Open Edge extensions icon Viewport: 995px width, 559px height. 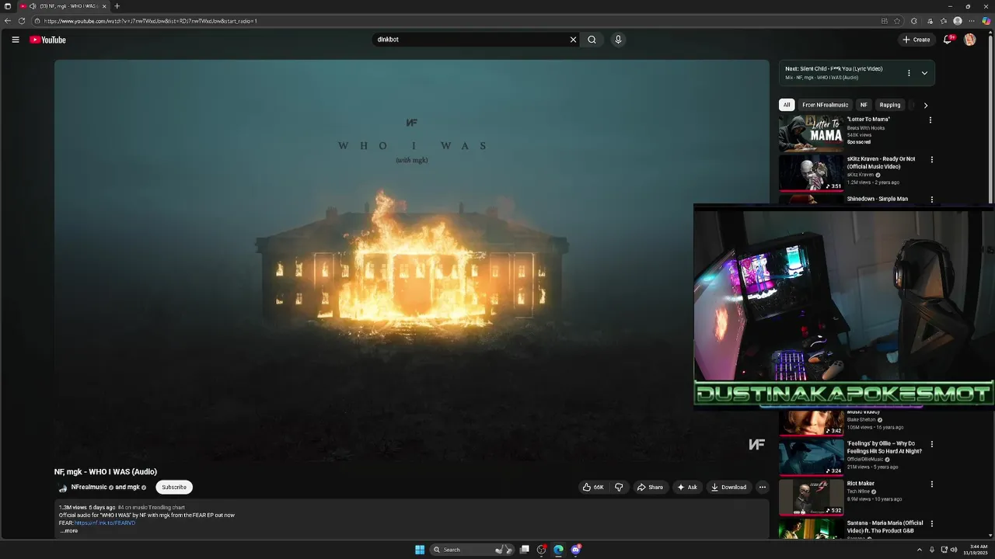pos(914,21)
